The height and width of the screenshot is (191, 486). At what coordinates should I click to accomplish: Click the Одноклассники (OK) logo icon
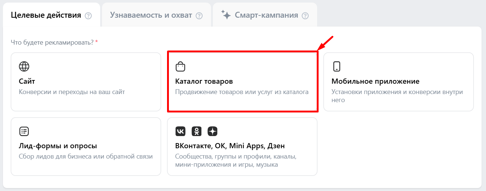[x=197, y=131]
